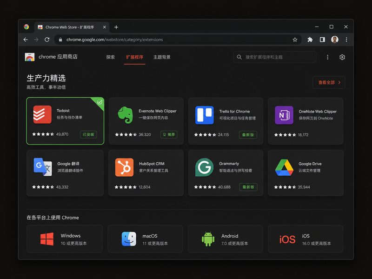Toggle the browser side panel icon
Screen dimensions: 372x279
(322, 40)
